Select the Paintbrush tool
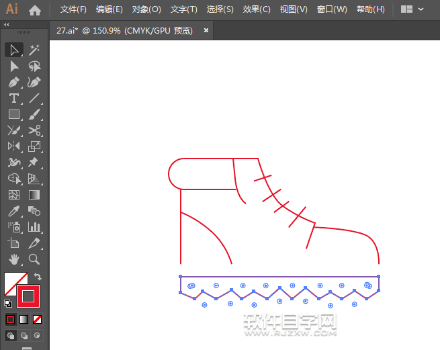The height and width of the screenshot is (350, 440). 34,114
